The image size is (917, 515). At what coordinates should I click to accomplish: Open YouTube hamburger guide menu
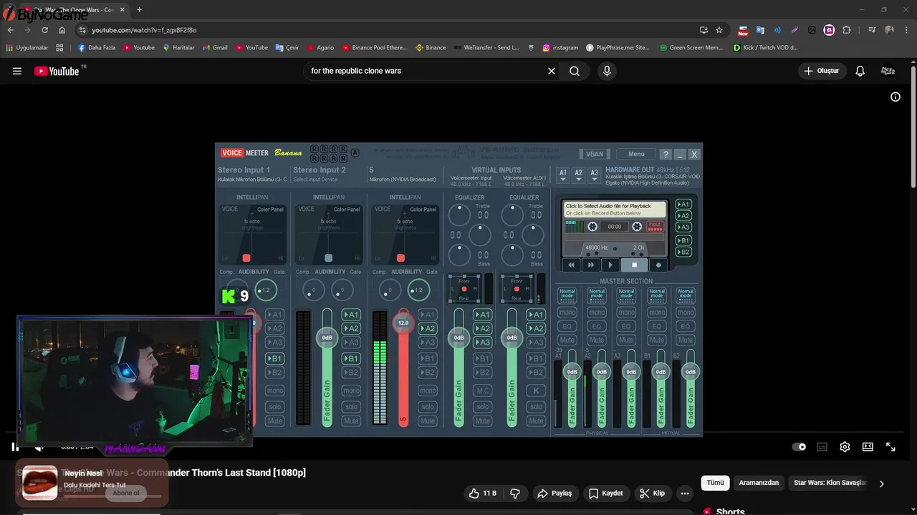click(17, 71)
